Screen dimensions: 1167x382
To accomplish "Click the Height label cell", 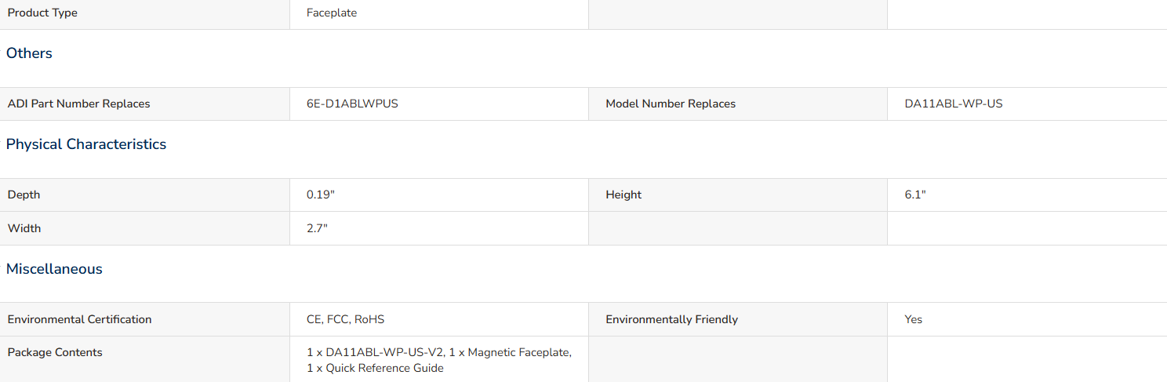I will pyautogui.click(x=738, y=195).
